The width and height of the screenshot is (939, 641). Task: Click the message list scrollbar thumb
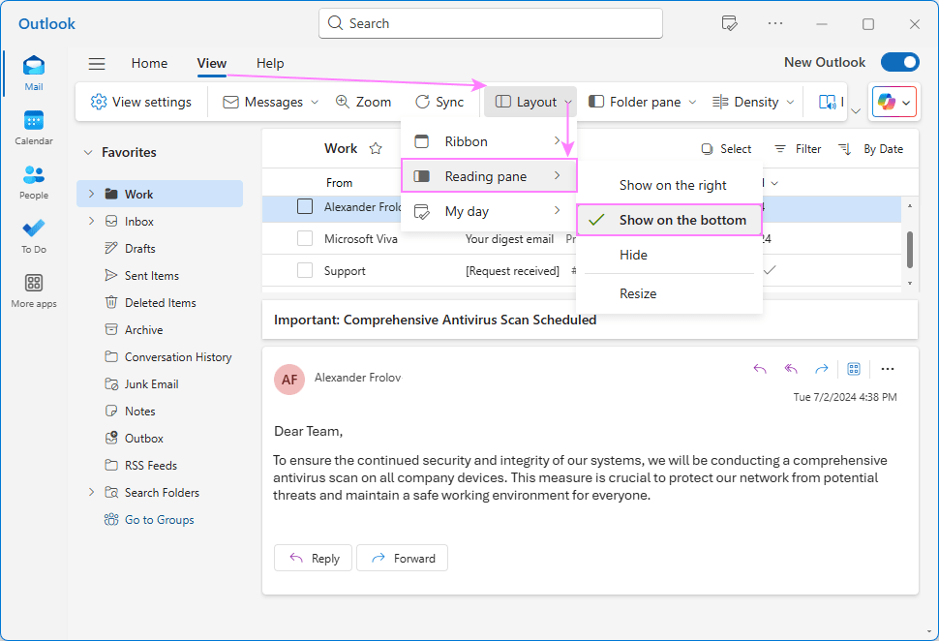[x=910, y=250]
